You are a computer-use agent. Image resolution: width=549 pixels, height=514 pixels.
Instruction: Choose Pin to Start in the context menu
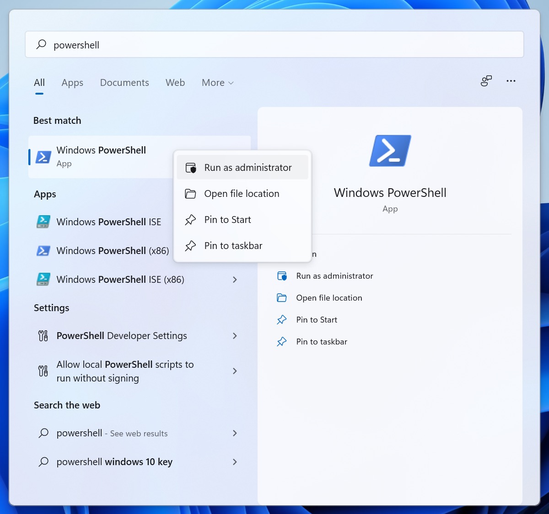(x=227, y=219)
